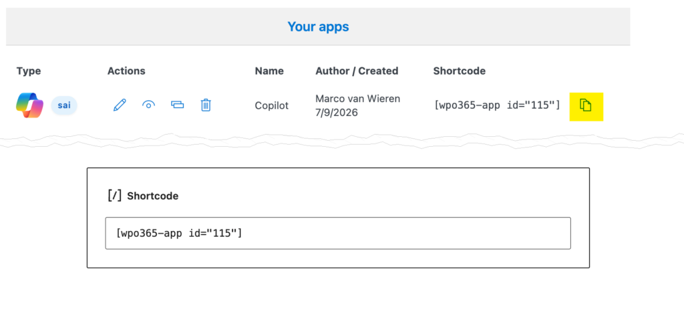This screenshot has height=315, width=684.
Task: Click the 'Type' column header
Action: (x=29, y=71)
